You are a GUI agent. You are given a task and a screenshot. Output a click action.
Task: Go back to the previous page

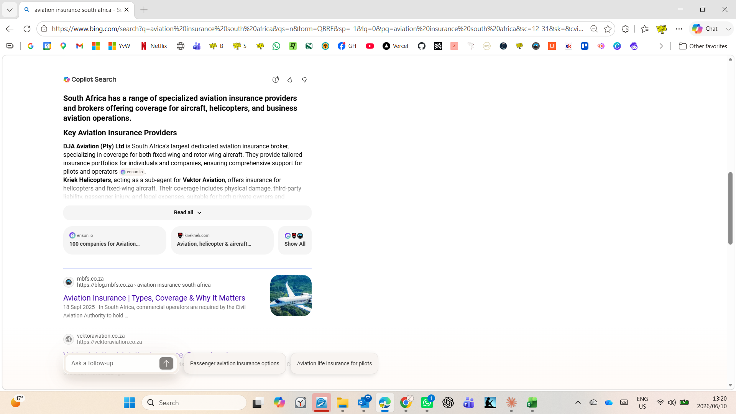(10, 29)
